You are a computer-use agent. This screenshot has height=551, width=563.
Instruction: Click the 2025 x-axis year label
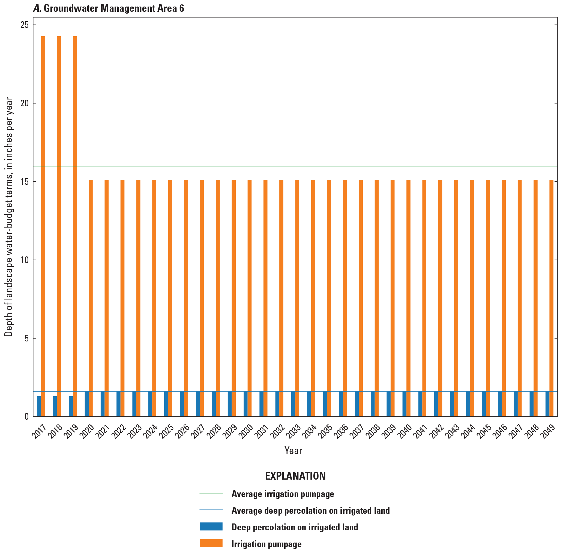click(x=166, y=432)
